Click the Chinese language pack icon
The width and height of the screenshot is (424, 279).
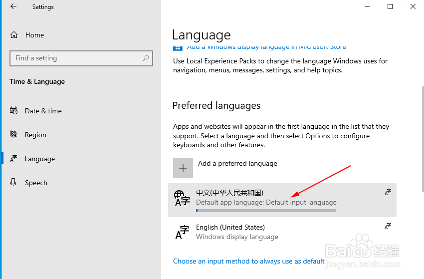pyautogui.click(x=182, y=198)
